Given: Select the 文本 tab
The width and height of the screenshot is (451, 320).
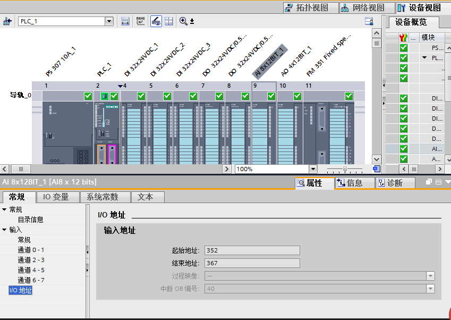Looking at the screenshot, I should pos(148,197).
